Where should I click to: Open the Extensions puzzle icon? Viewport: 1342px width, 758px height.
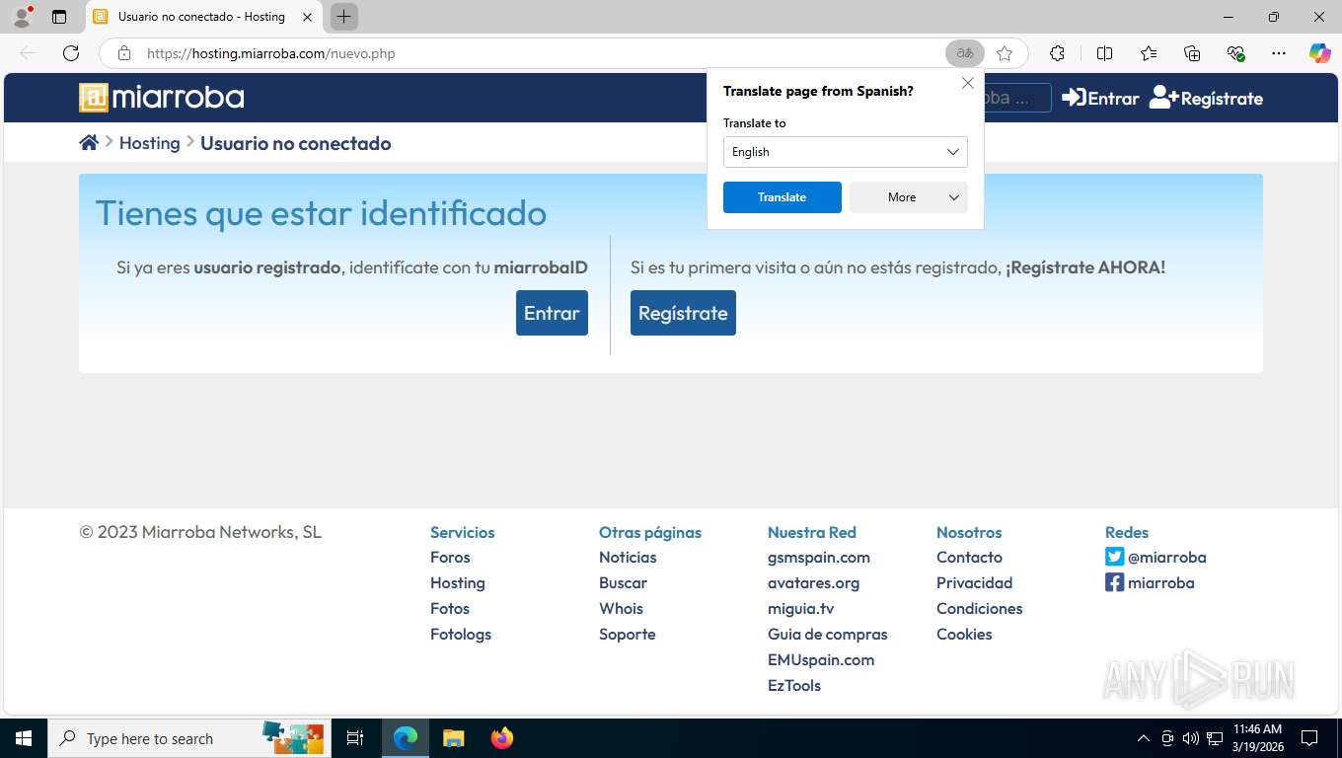(x=1057, y=53)
